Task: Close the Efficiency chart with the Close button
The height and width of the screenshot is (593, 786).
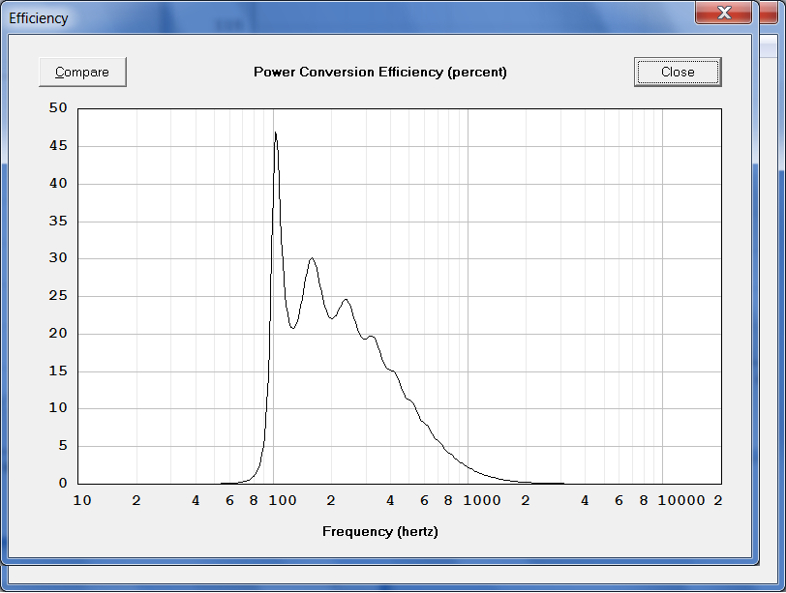Action: click(x=678, y=73)
